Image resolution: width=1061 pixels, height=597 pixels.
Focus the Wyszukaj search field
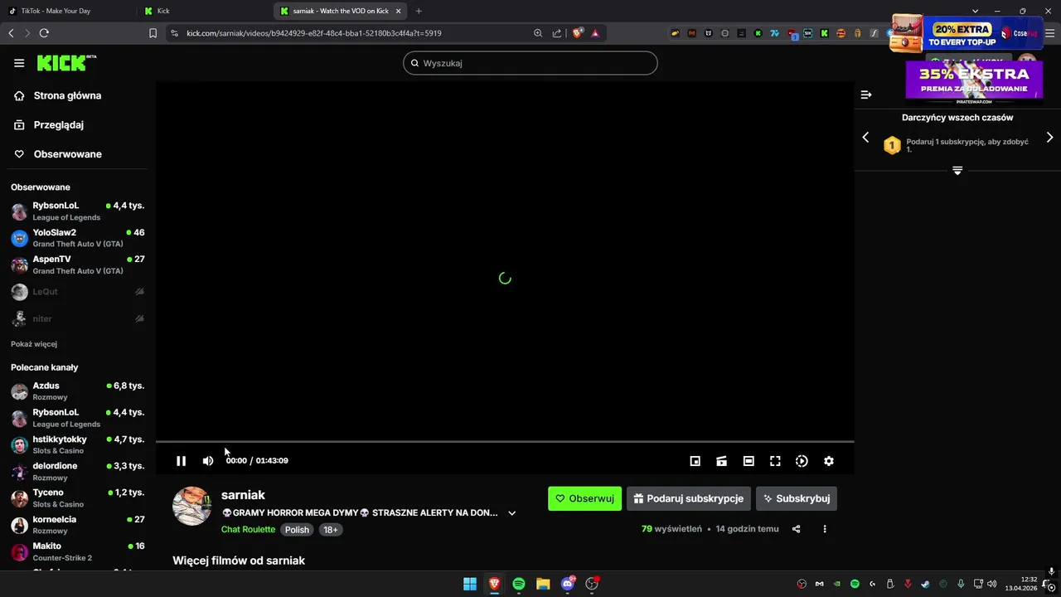coord(530,63)
